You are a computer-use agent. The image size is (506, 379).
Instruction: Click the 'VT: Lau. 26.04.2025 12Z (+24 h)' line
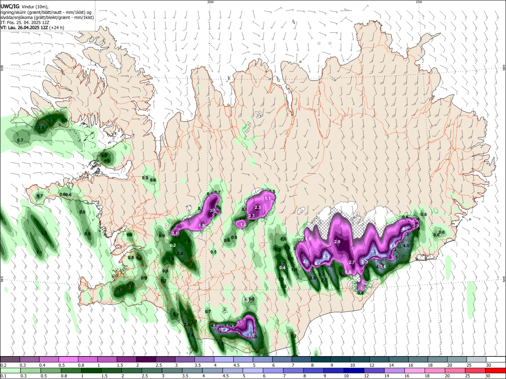[32, 28]
